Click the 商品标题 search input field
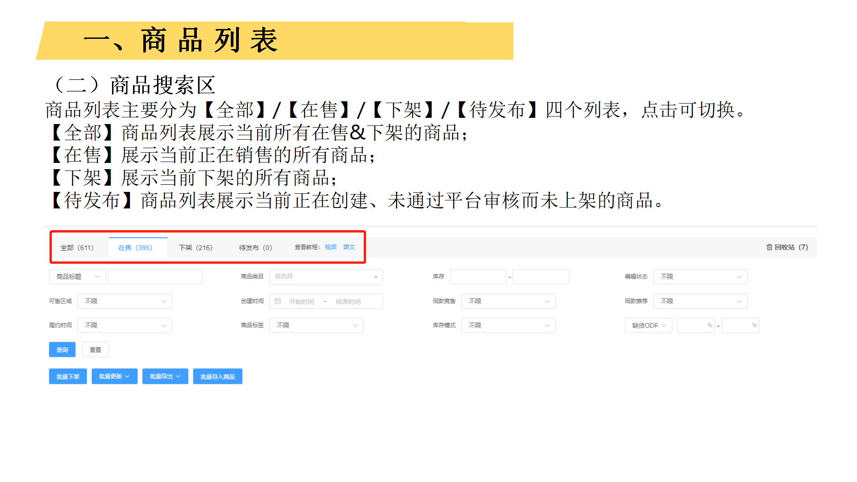This screenshot has width=857, height=482. [x=155, y=277]
